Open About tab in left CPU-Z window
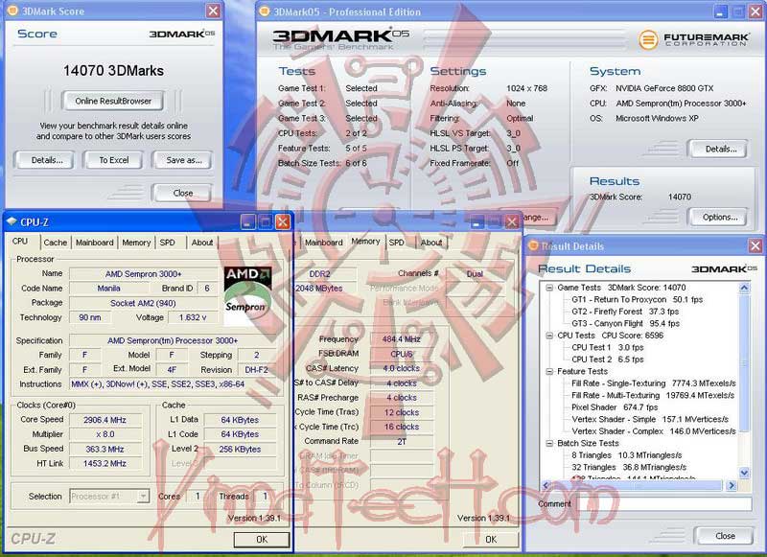 [x=202, y=243]
